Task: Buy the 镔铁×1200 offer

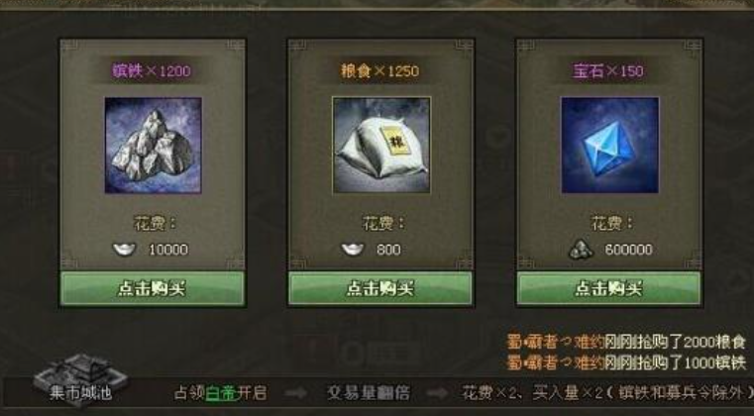Action: coord(152,288)
